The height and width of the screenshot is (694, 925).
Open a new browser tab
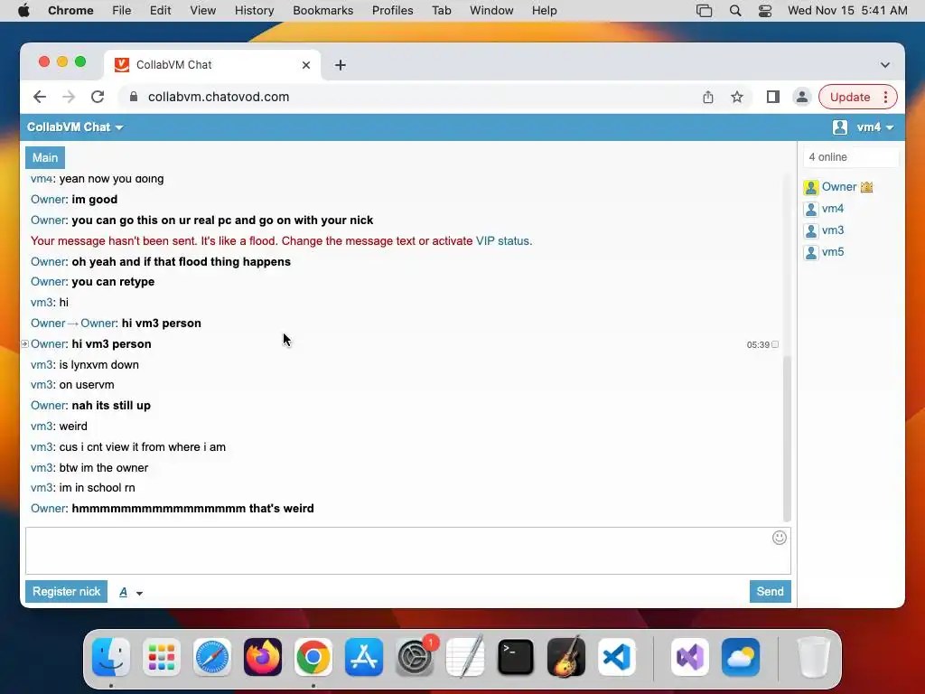341,65
